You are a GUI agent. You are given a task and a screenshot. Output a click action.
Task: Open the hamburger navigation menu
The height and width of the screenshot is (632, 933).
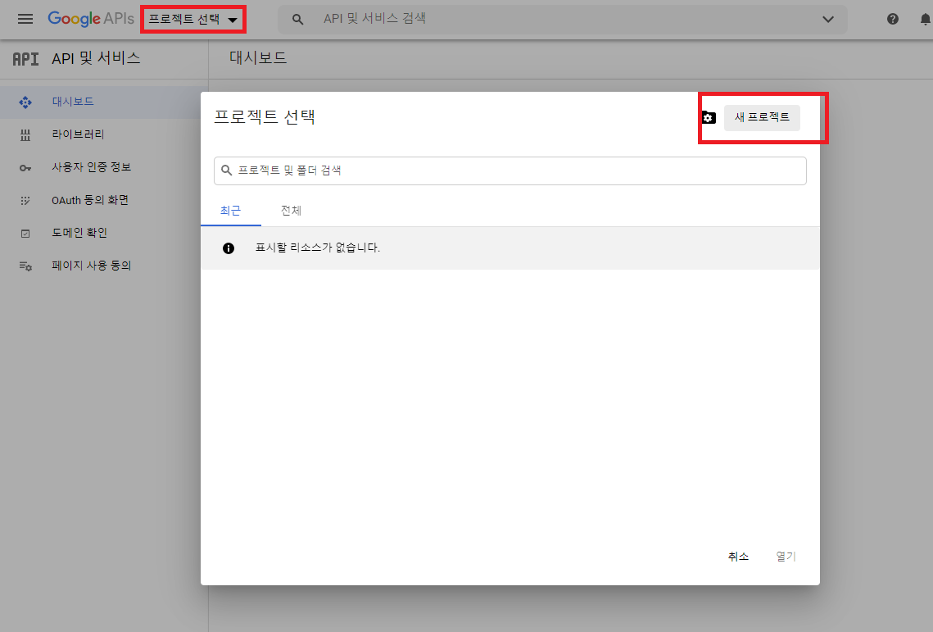25,19
